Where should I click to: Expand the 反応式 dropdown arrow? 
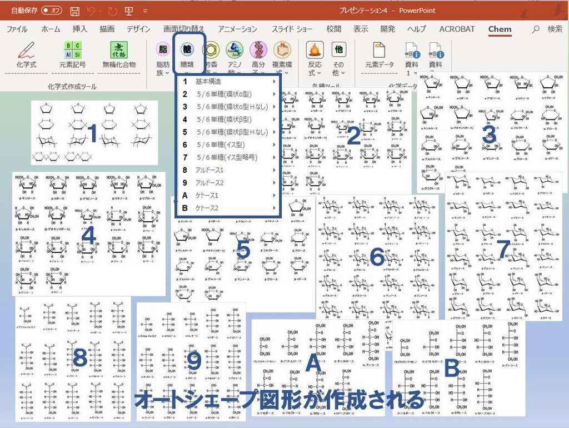point(318,73)
